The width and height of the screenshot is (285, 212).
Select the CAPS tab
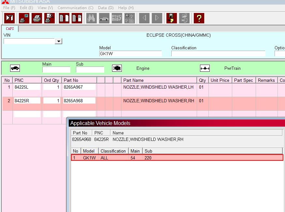[x=10, y=29]
